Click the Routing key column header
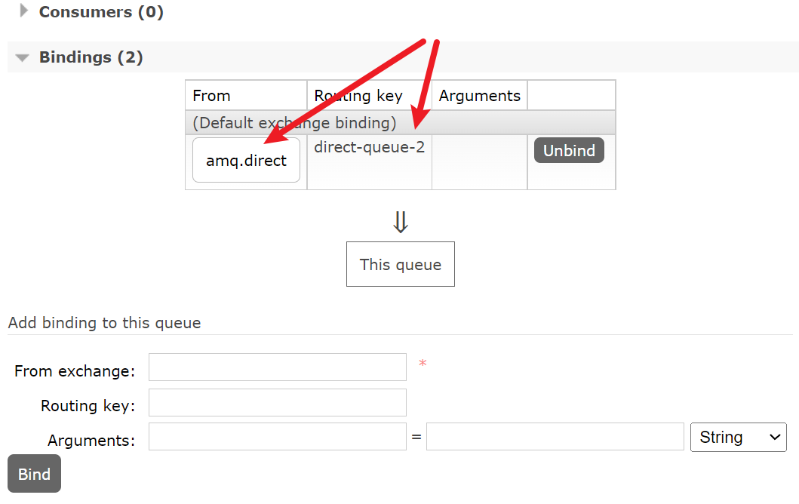 tap(358, 96)
